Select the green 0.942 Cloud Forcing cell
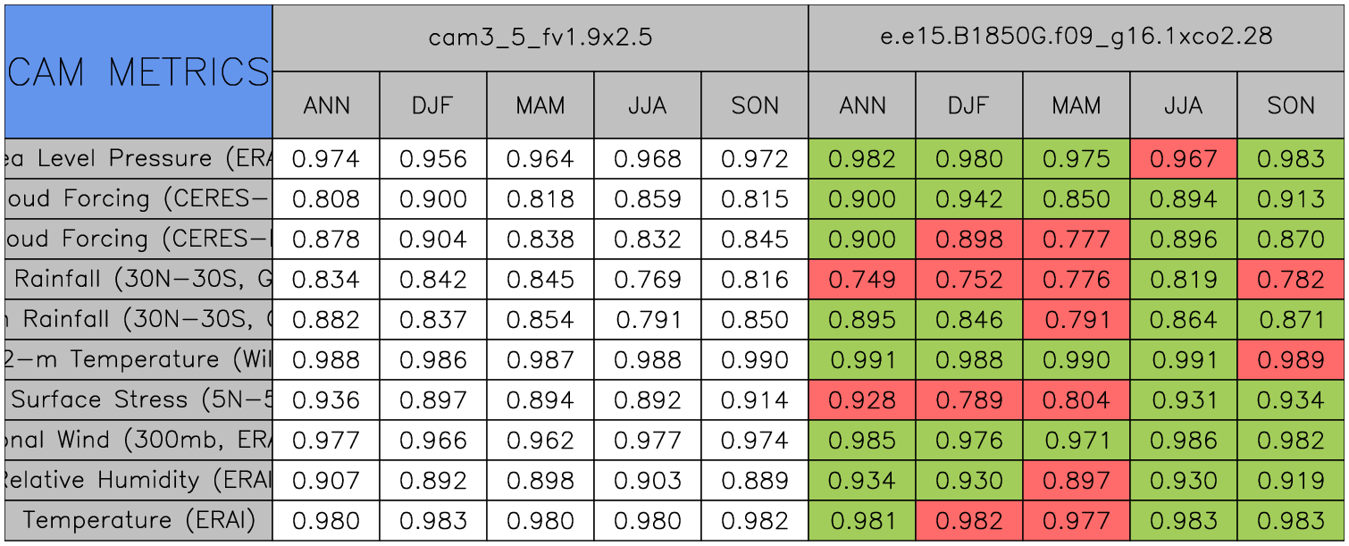This screenshot has width=1349, height=546. pos(968,199)
